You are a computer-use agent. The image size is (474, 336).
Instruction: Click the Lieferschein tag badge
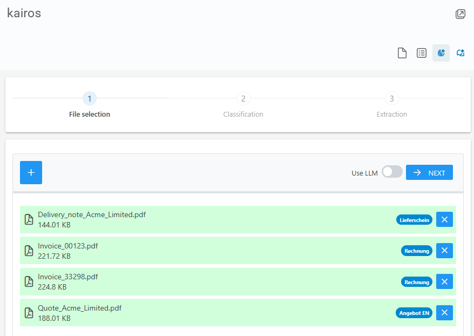click(x=414, y=220)
